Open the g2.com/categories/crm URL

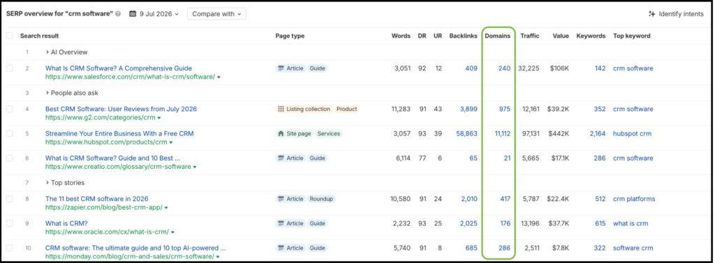pyautogui.click(x=101, y=118)
